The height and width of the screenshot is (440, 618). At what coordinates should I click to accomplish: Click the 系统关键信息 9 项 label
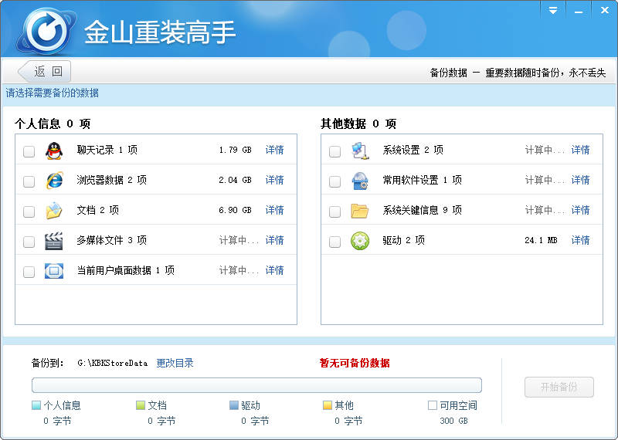point(422,210)
